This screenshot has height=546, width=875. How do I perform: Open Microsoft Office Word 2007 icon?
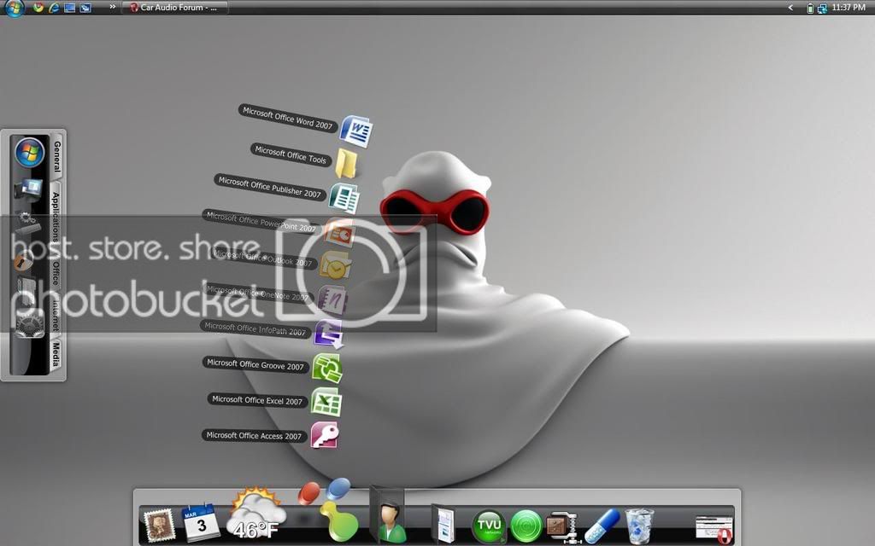[356, 131]
